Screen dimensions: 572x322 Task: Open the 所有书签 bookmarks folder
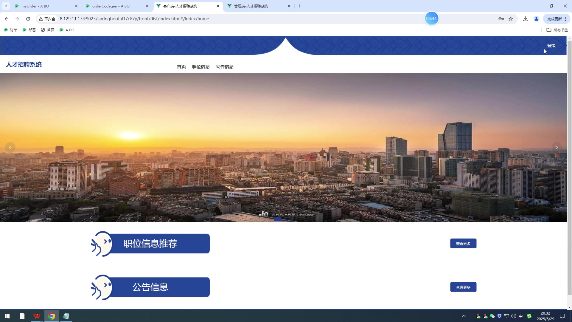tap(557, 30)
